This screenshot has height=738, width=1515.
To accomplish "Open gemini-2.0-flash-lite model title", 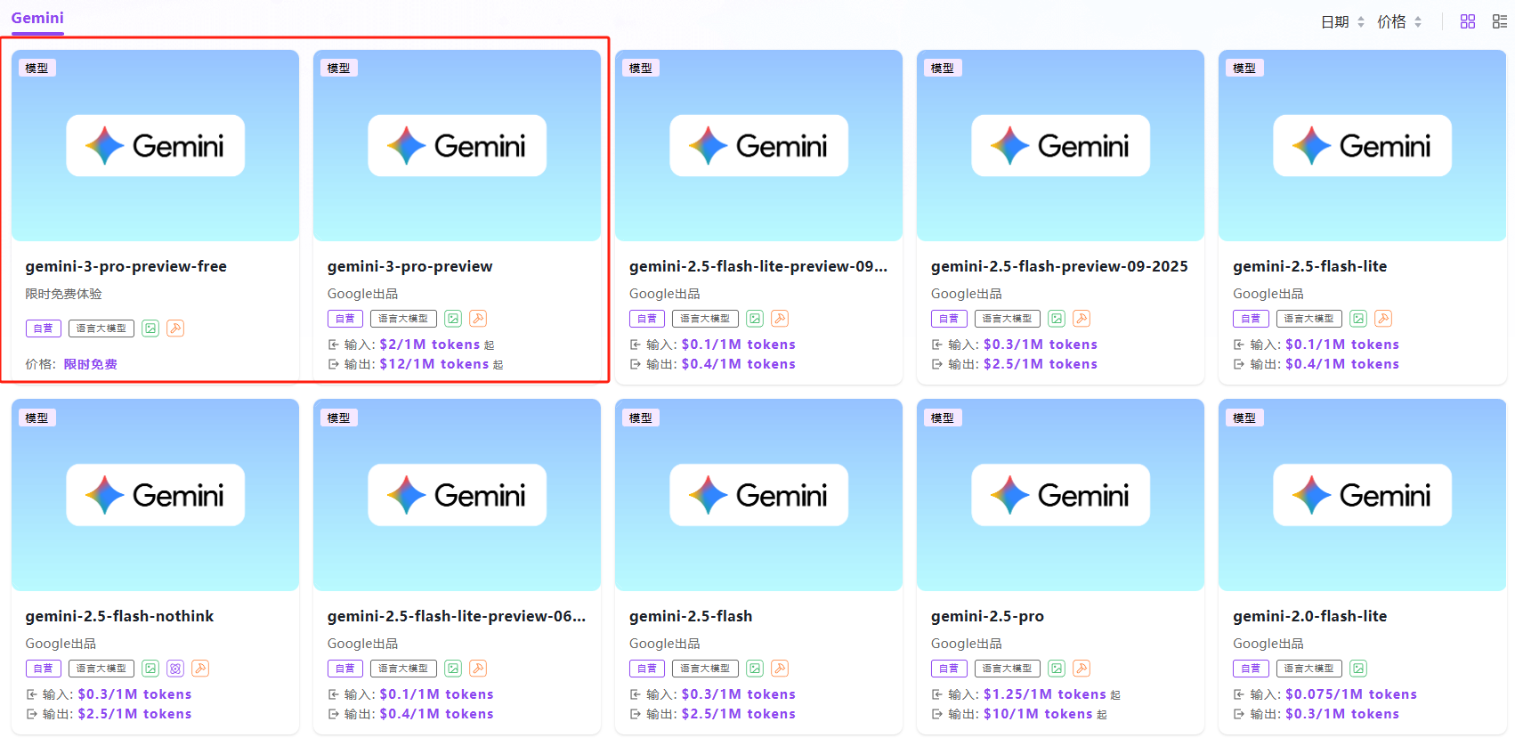I will click(1309, 616).
